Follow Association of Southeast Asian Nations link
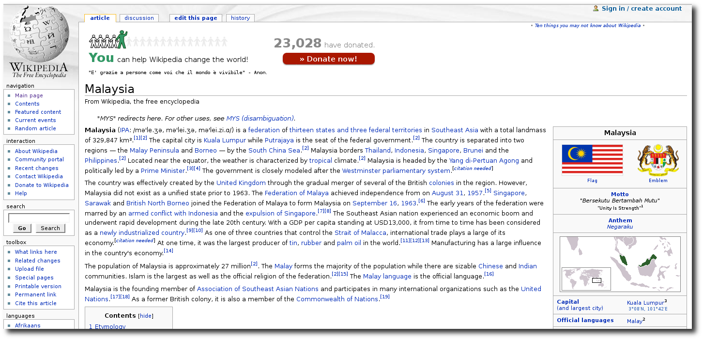Viewport: 703px width, 340px height. tap(258, 289)
